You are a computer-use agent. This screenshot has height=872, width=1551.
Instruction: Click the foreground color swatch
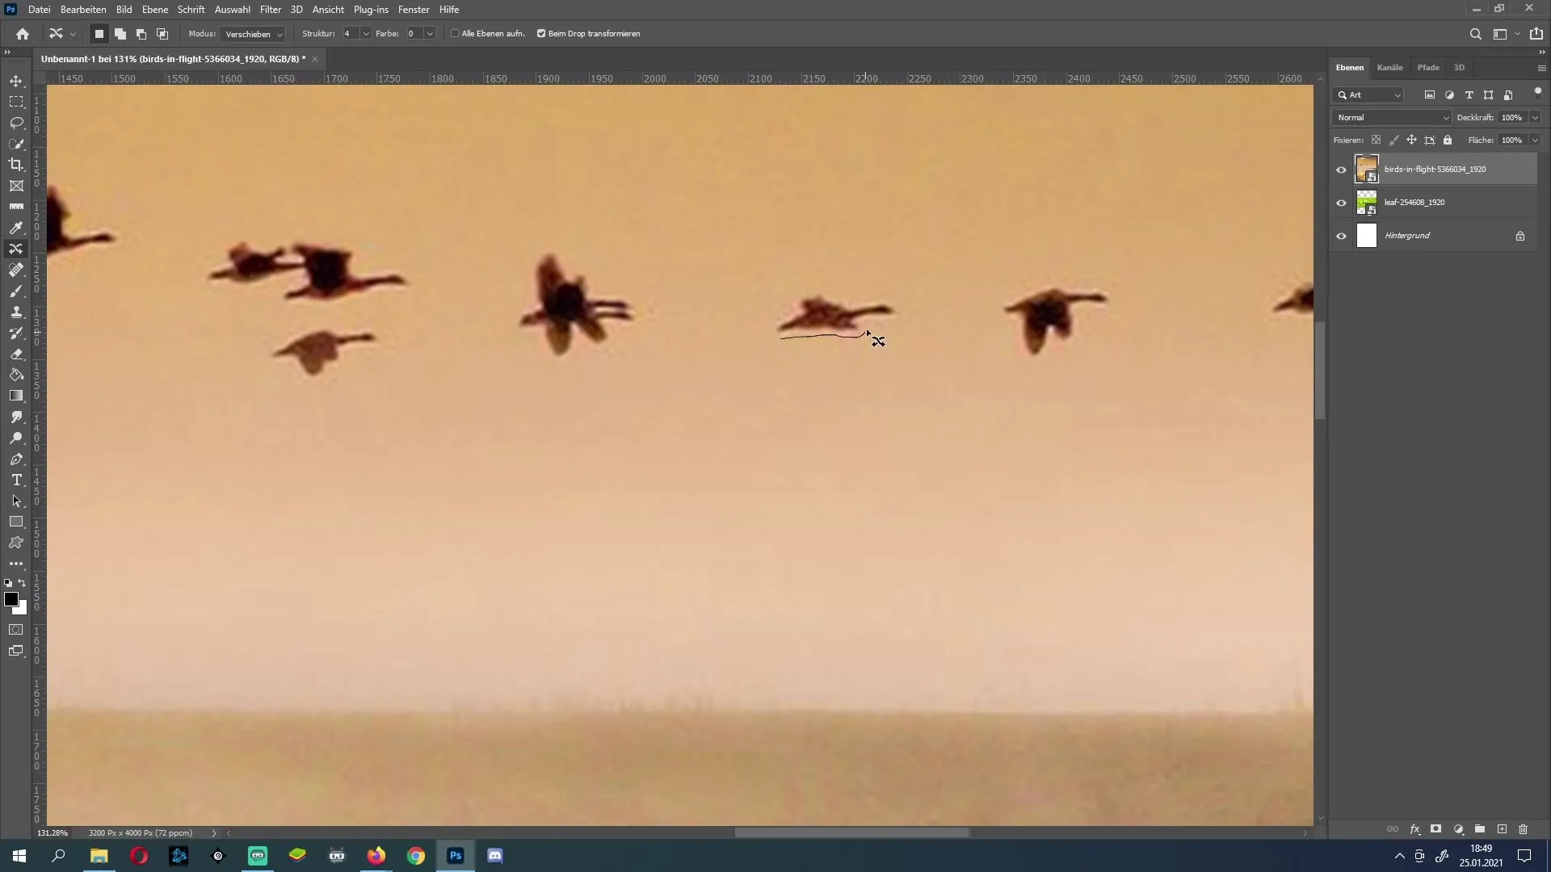tap(11, 599)
